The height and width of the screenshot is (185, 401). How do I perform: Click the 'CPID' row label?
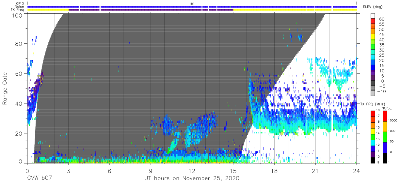(x=20, y=3)
